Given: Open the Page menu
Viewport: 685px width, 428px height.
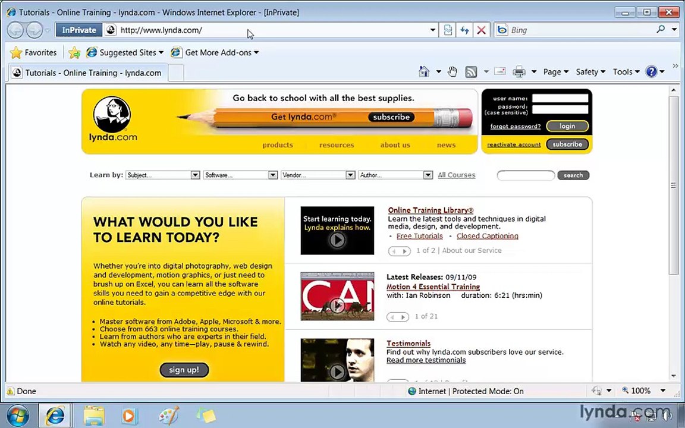Looking at the screenshot, I should [x=556, y=71].
